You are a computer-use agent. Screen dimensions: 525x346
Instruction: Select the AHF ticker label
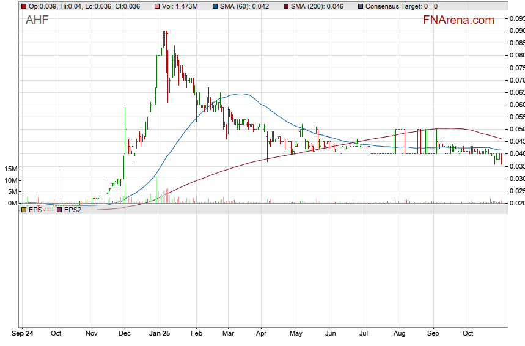pyautogui.click(x=37, y=20)
